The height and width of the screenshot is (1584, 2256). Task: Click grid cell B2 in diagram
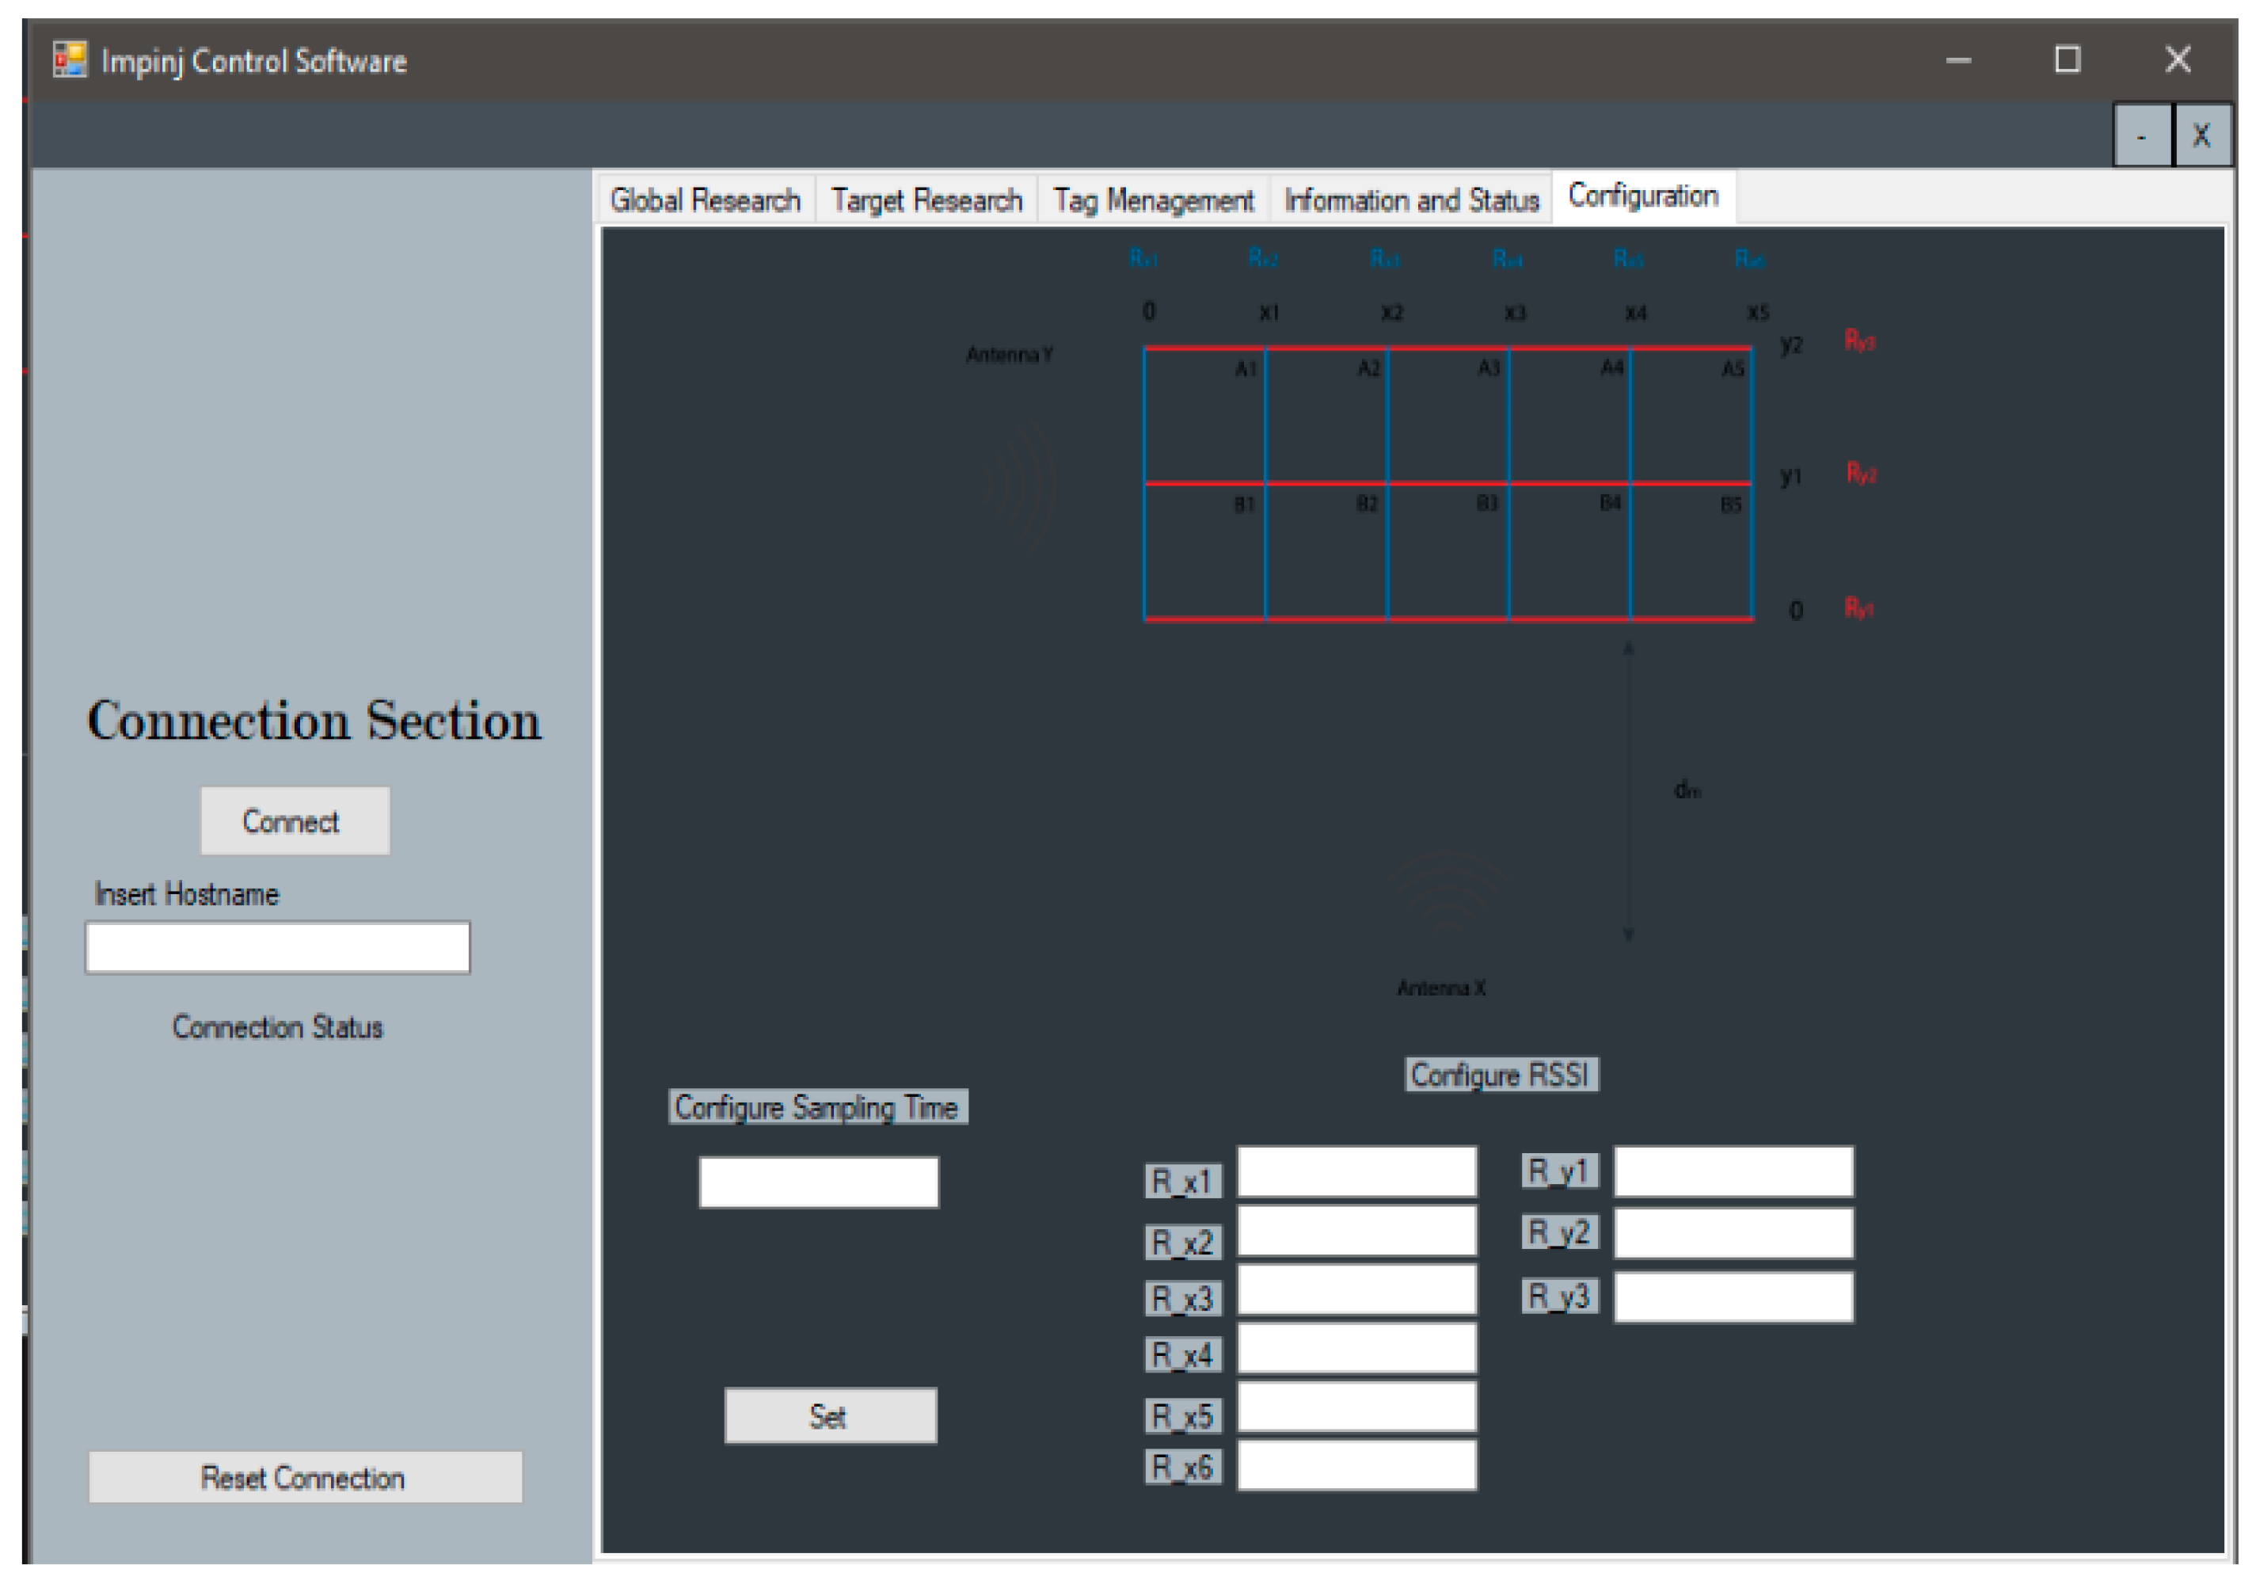click(1326, 551)
